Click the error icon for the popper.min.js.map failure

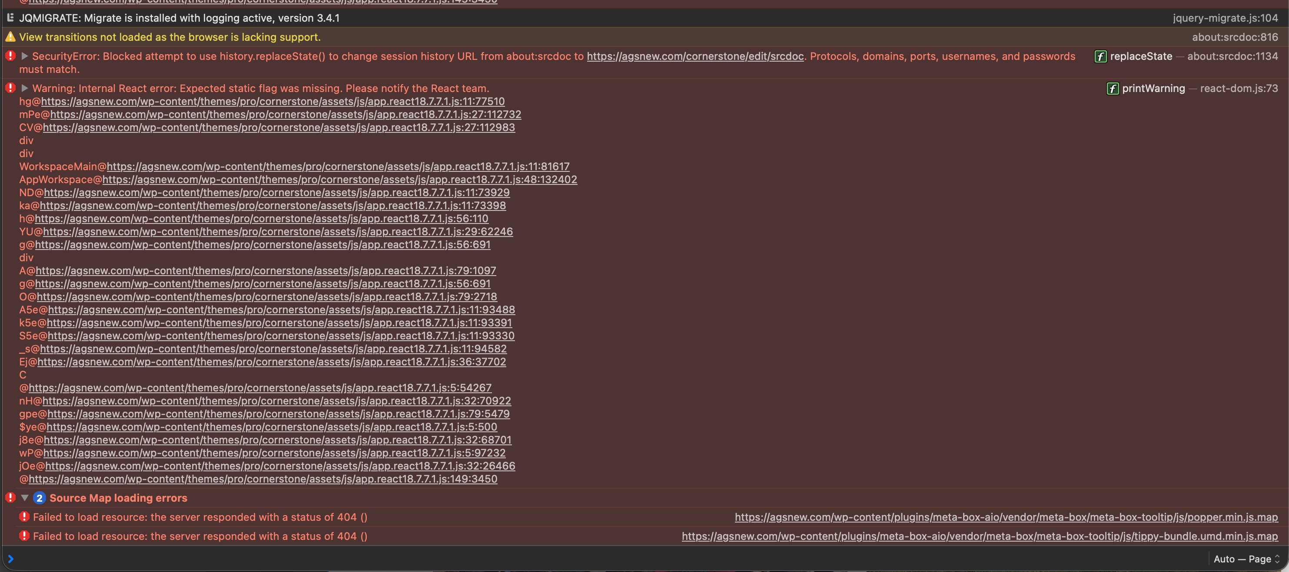tap(24, 517)
